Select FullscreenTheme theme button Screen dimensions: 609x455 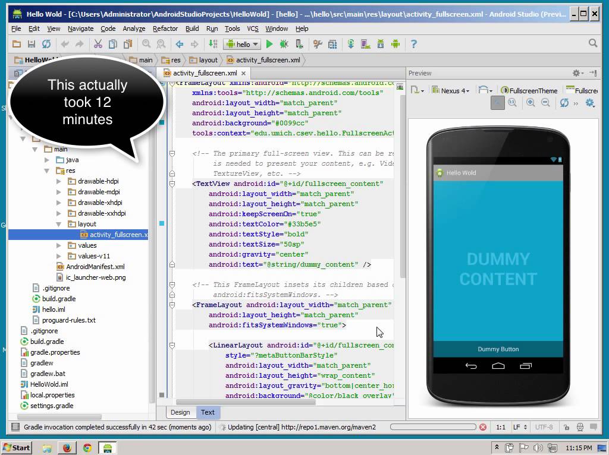529,90
